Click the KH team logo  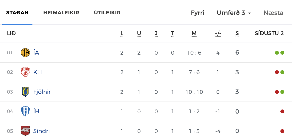[x=25, y=72]
